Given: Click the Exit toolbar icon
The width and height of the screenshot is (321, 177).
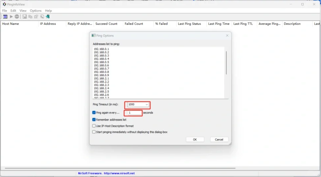Looking at the screenshot, I should click(x=48, y=17).
